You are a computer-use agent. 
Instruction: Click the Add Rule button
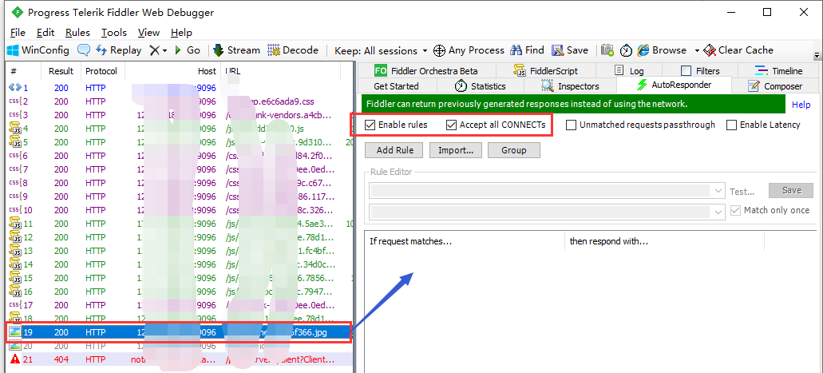point(394,150)
